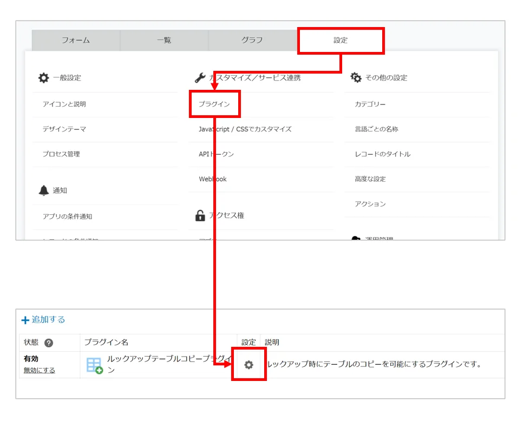Click the アクセス権 padlock icon

[x=200, y=215]
